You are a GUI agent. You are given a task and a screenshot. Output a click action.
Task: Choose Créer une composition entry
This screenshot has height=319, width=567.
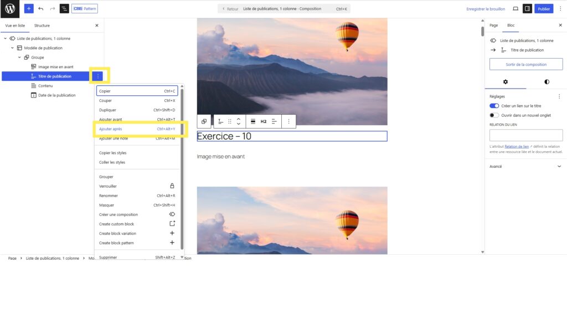click(137, 214)
